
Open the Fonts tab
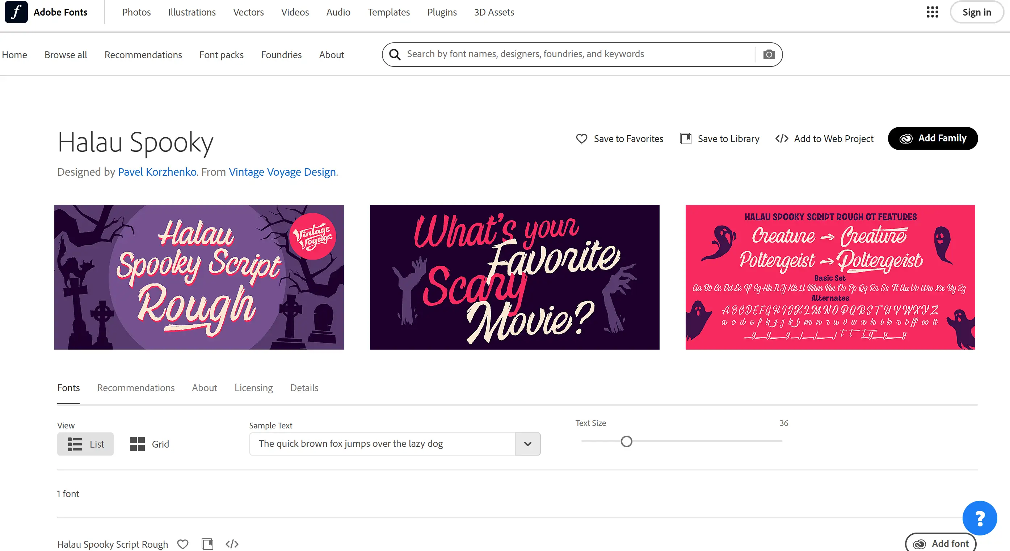[69, 388]
